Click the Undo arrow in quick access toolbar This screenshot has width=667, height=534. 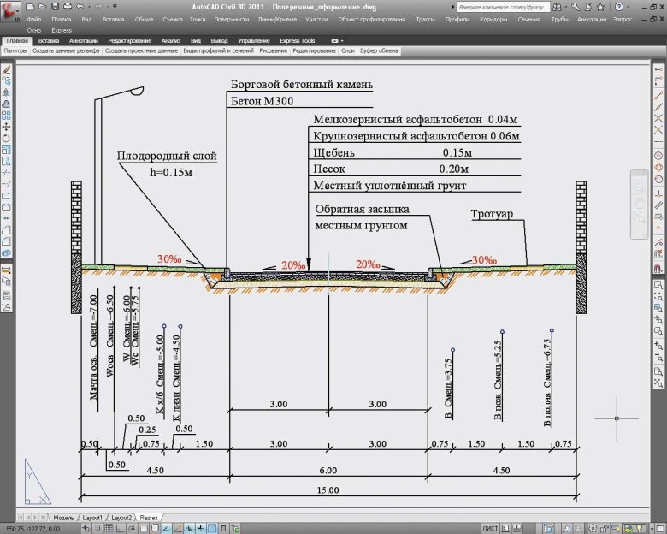pyautogui.click(x=80, y=7)
